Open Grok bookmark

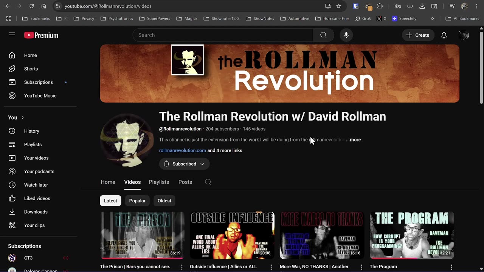coord(363,19)
